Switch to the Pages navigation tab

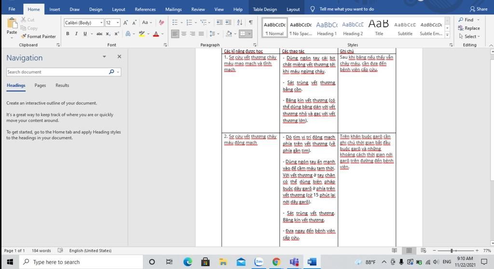coord(40,86)
